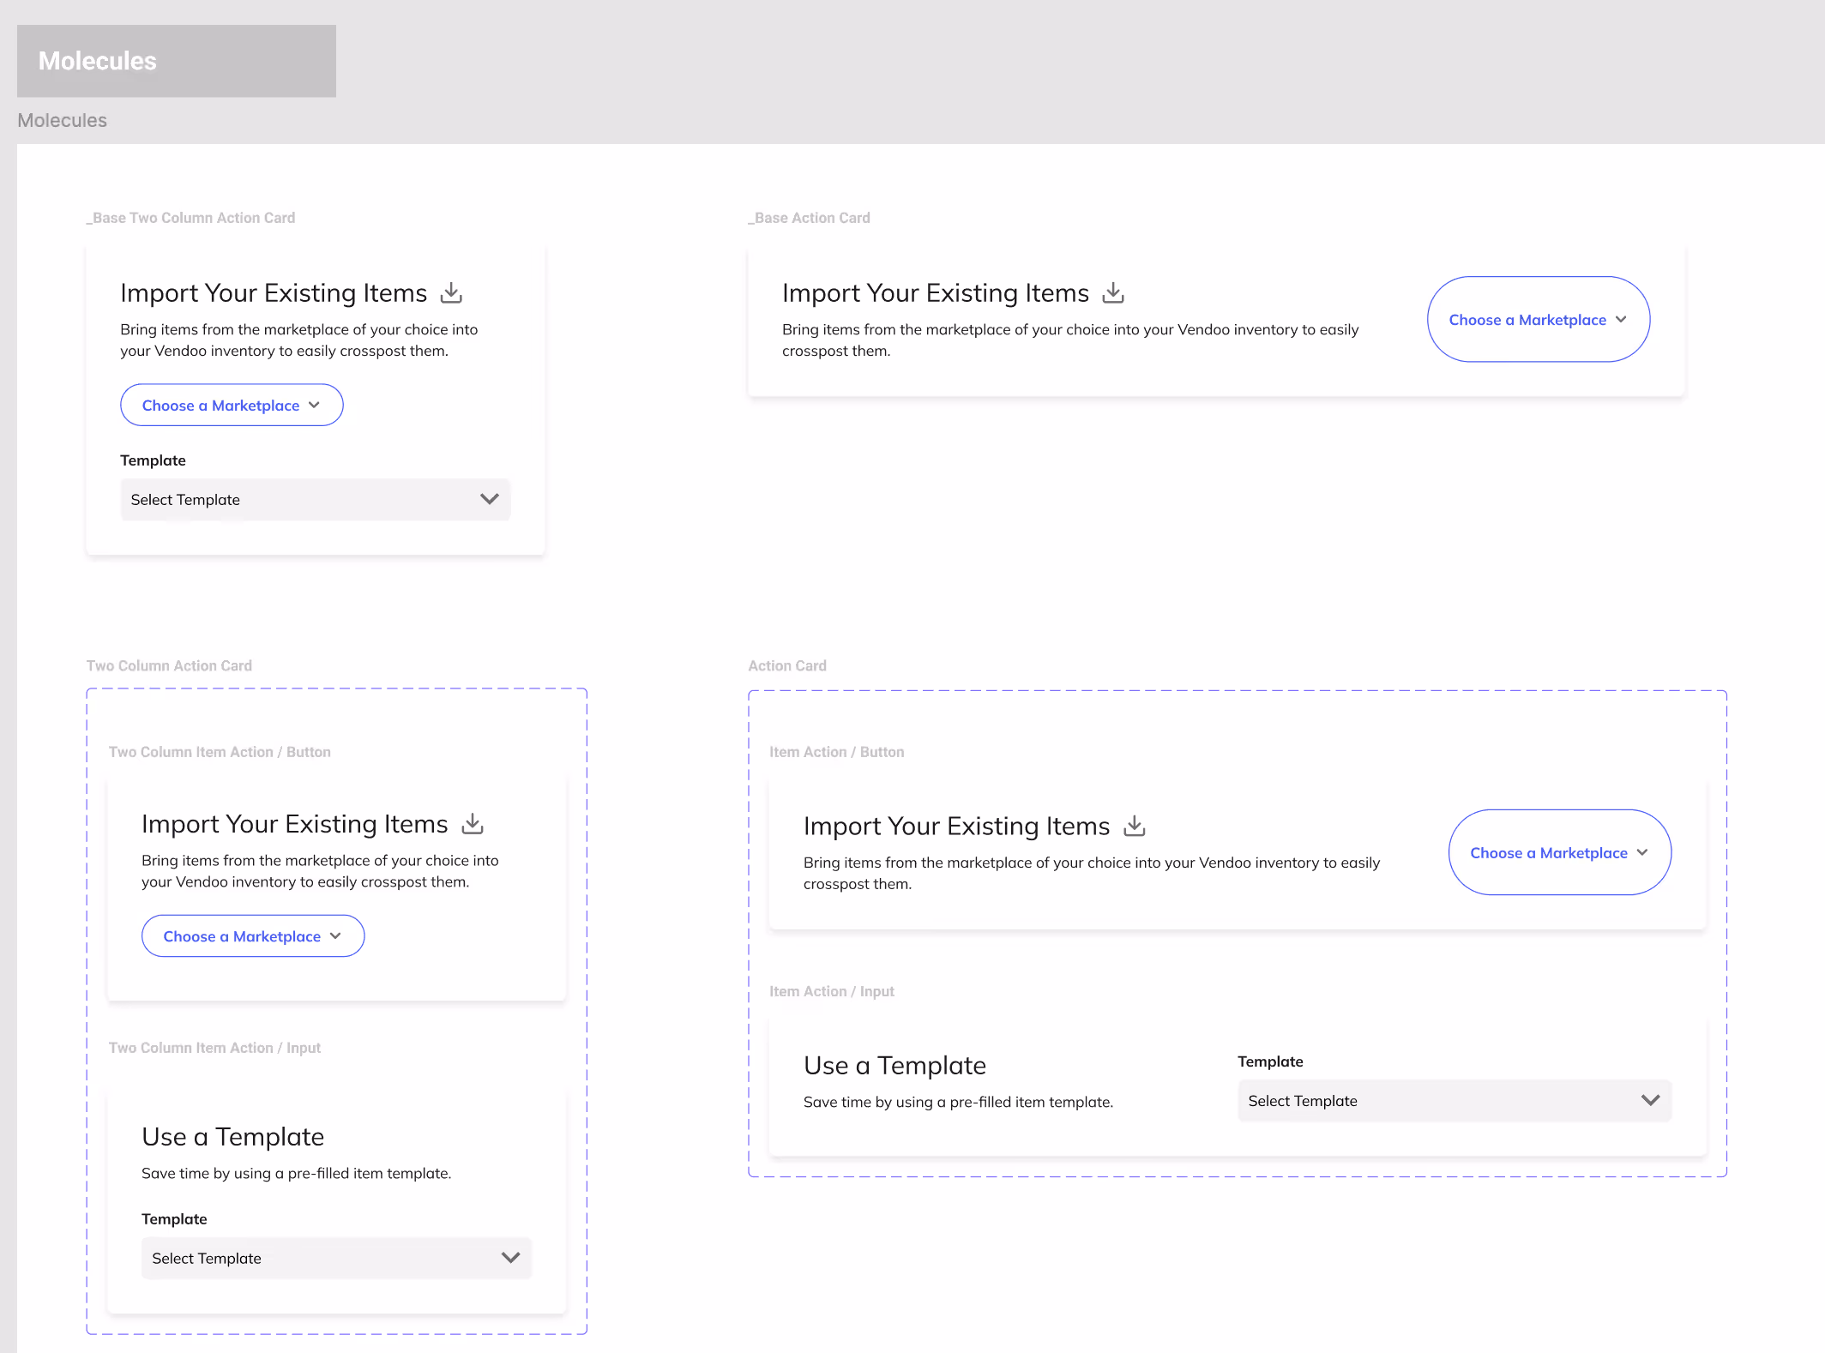Screen dimensions: 1825x1353
Task: Click download icon in Base Action Card title
Action: pyautogui.click(x=1113, y=293)
